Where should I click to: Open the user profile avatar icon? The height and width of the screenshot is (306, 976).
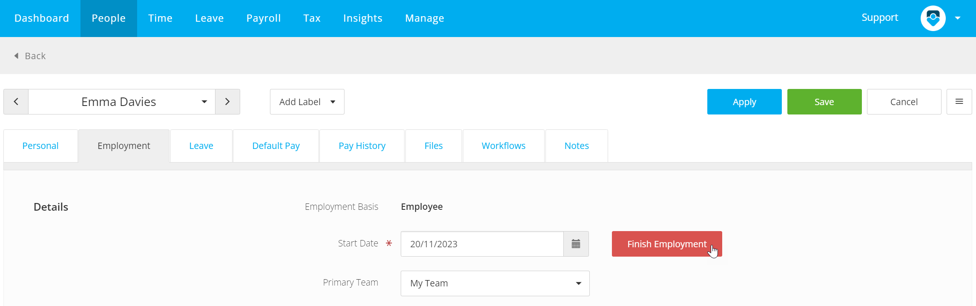tap(933, 18)
